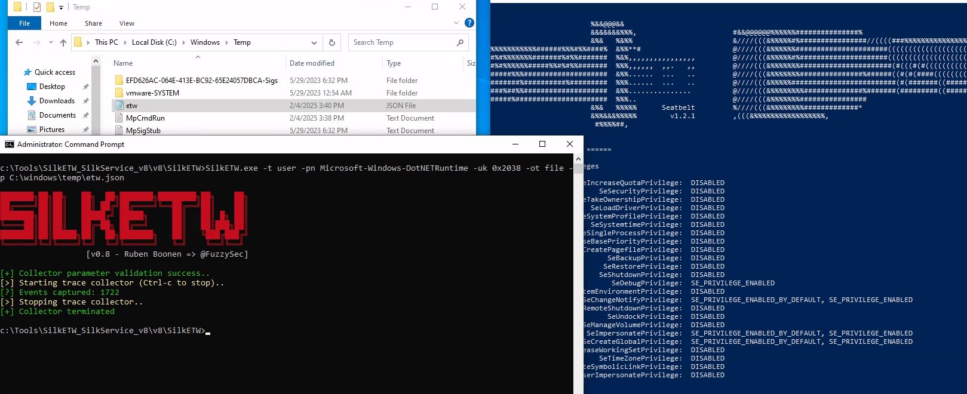Click the Command Prompt title bar system icon
This screenshot has width=967, height=394.
pyautogui.click(x=10, y=144)
